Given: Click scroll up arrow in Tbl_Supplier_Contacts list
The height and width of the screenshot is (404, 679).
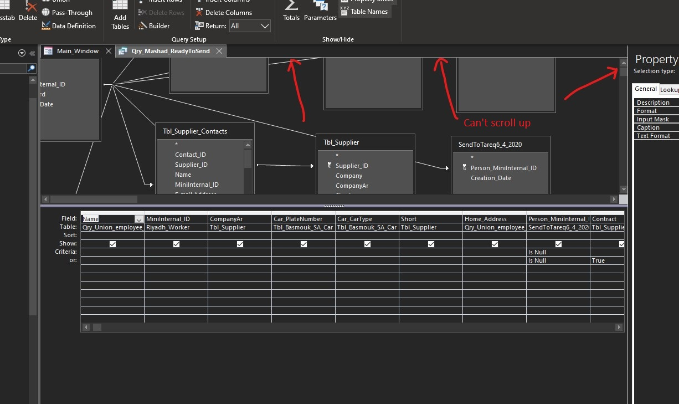Looking at the screenshot, I should (248, 145).
